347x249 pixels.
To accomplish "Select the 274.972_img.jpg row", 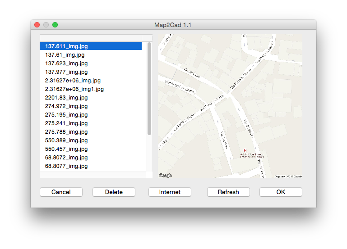I will (x=91, y=106).
